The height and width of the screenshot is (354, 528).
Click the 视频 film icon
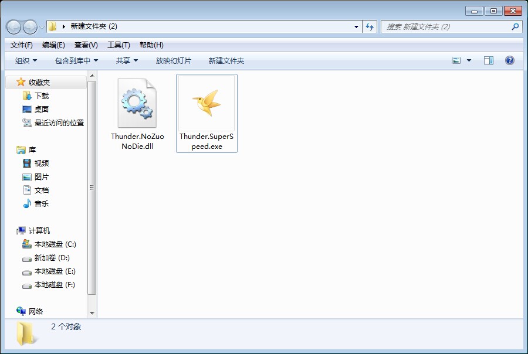point(27,163)
